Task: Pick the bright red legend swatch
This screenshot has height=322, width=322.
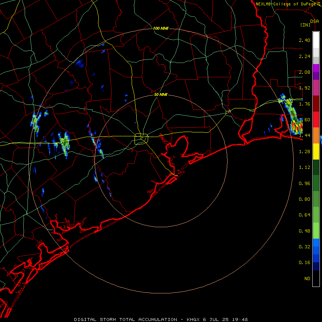Action: point(316,120)
